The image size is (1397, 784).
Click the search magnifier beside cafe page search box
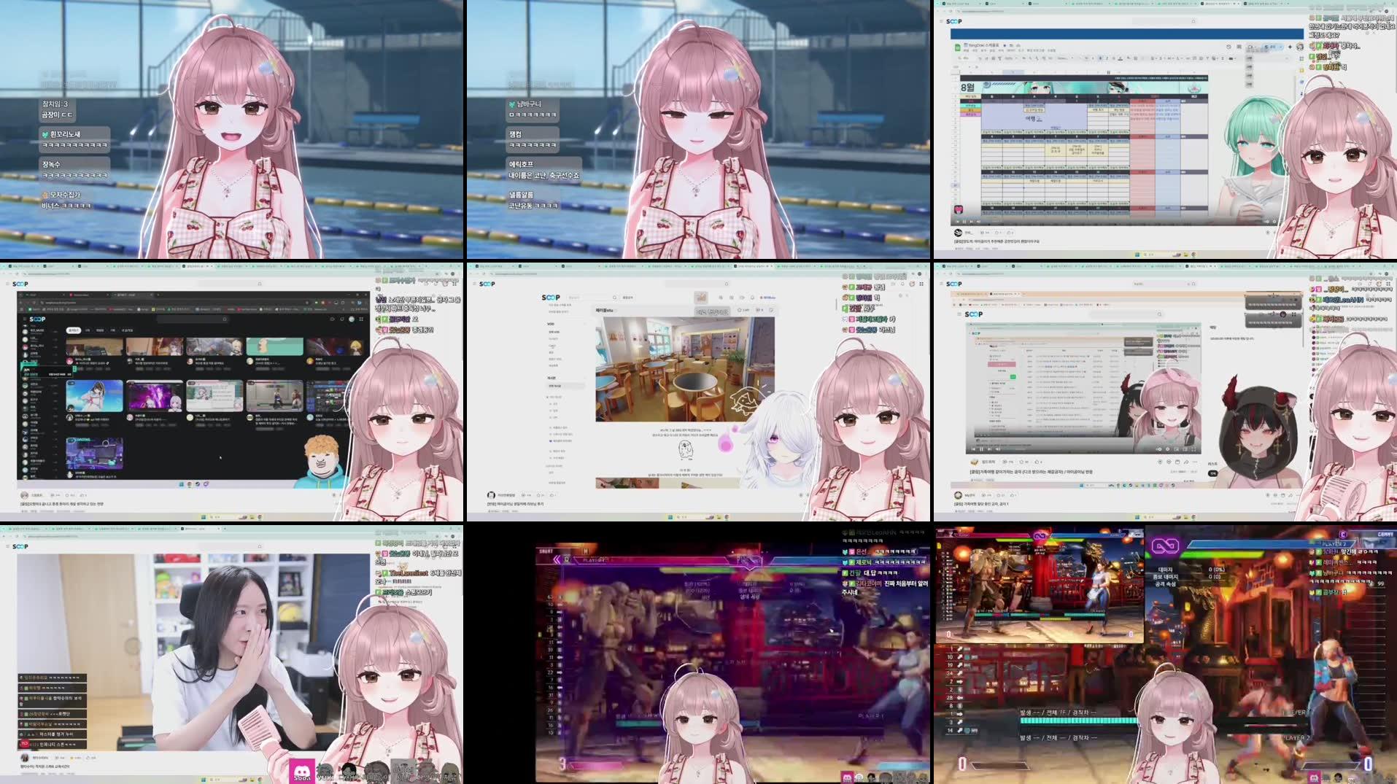click(614, 298)
